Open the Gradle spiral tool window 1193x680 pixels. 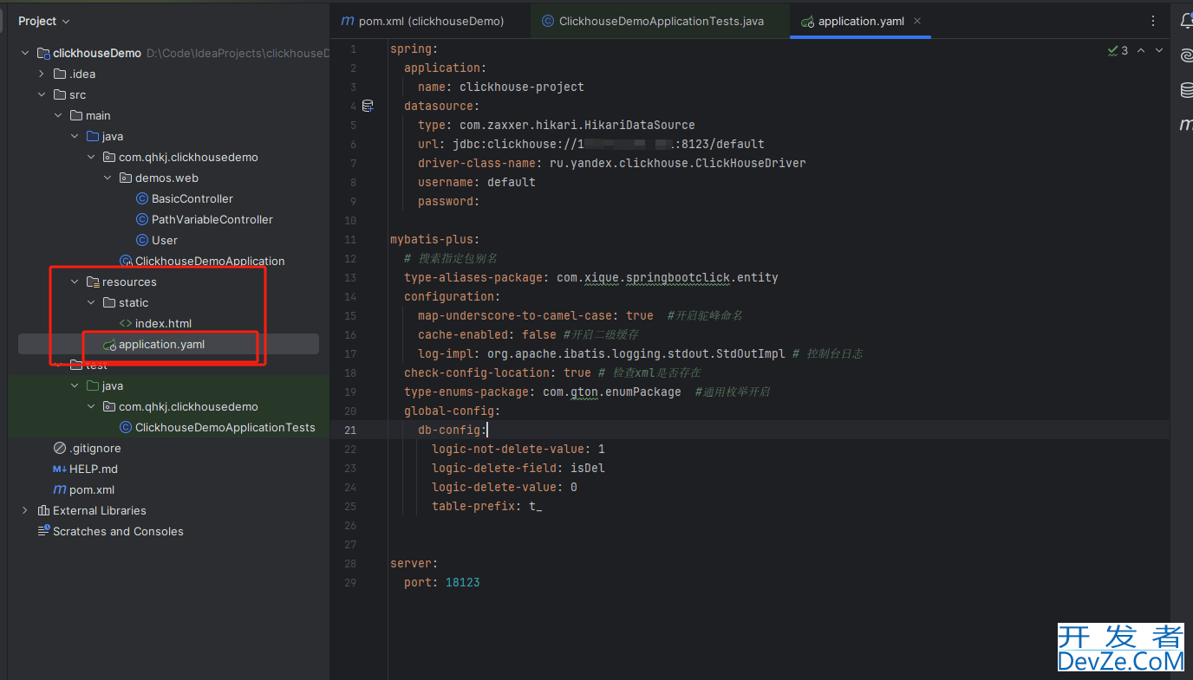tap(1186, 55)
